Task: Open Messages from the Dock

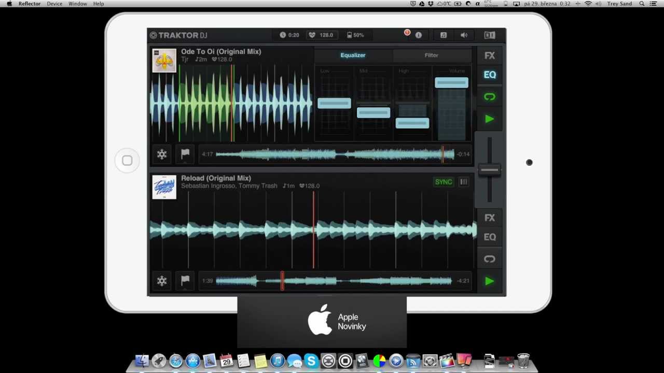Action: [295, 361]
